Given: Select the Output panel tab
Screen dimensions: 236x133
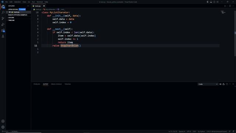Looking at the screenshot, I should (46, 84).
